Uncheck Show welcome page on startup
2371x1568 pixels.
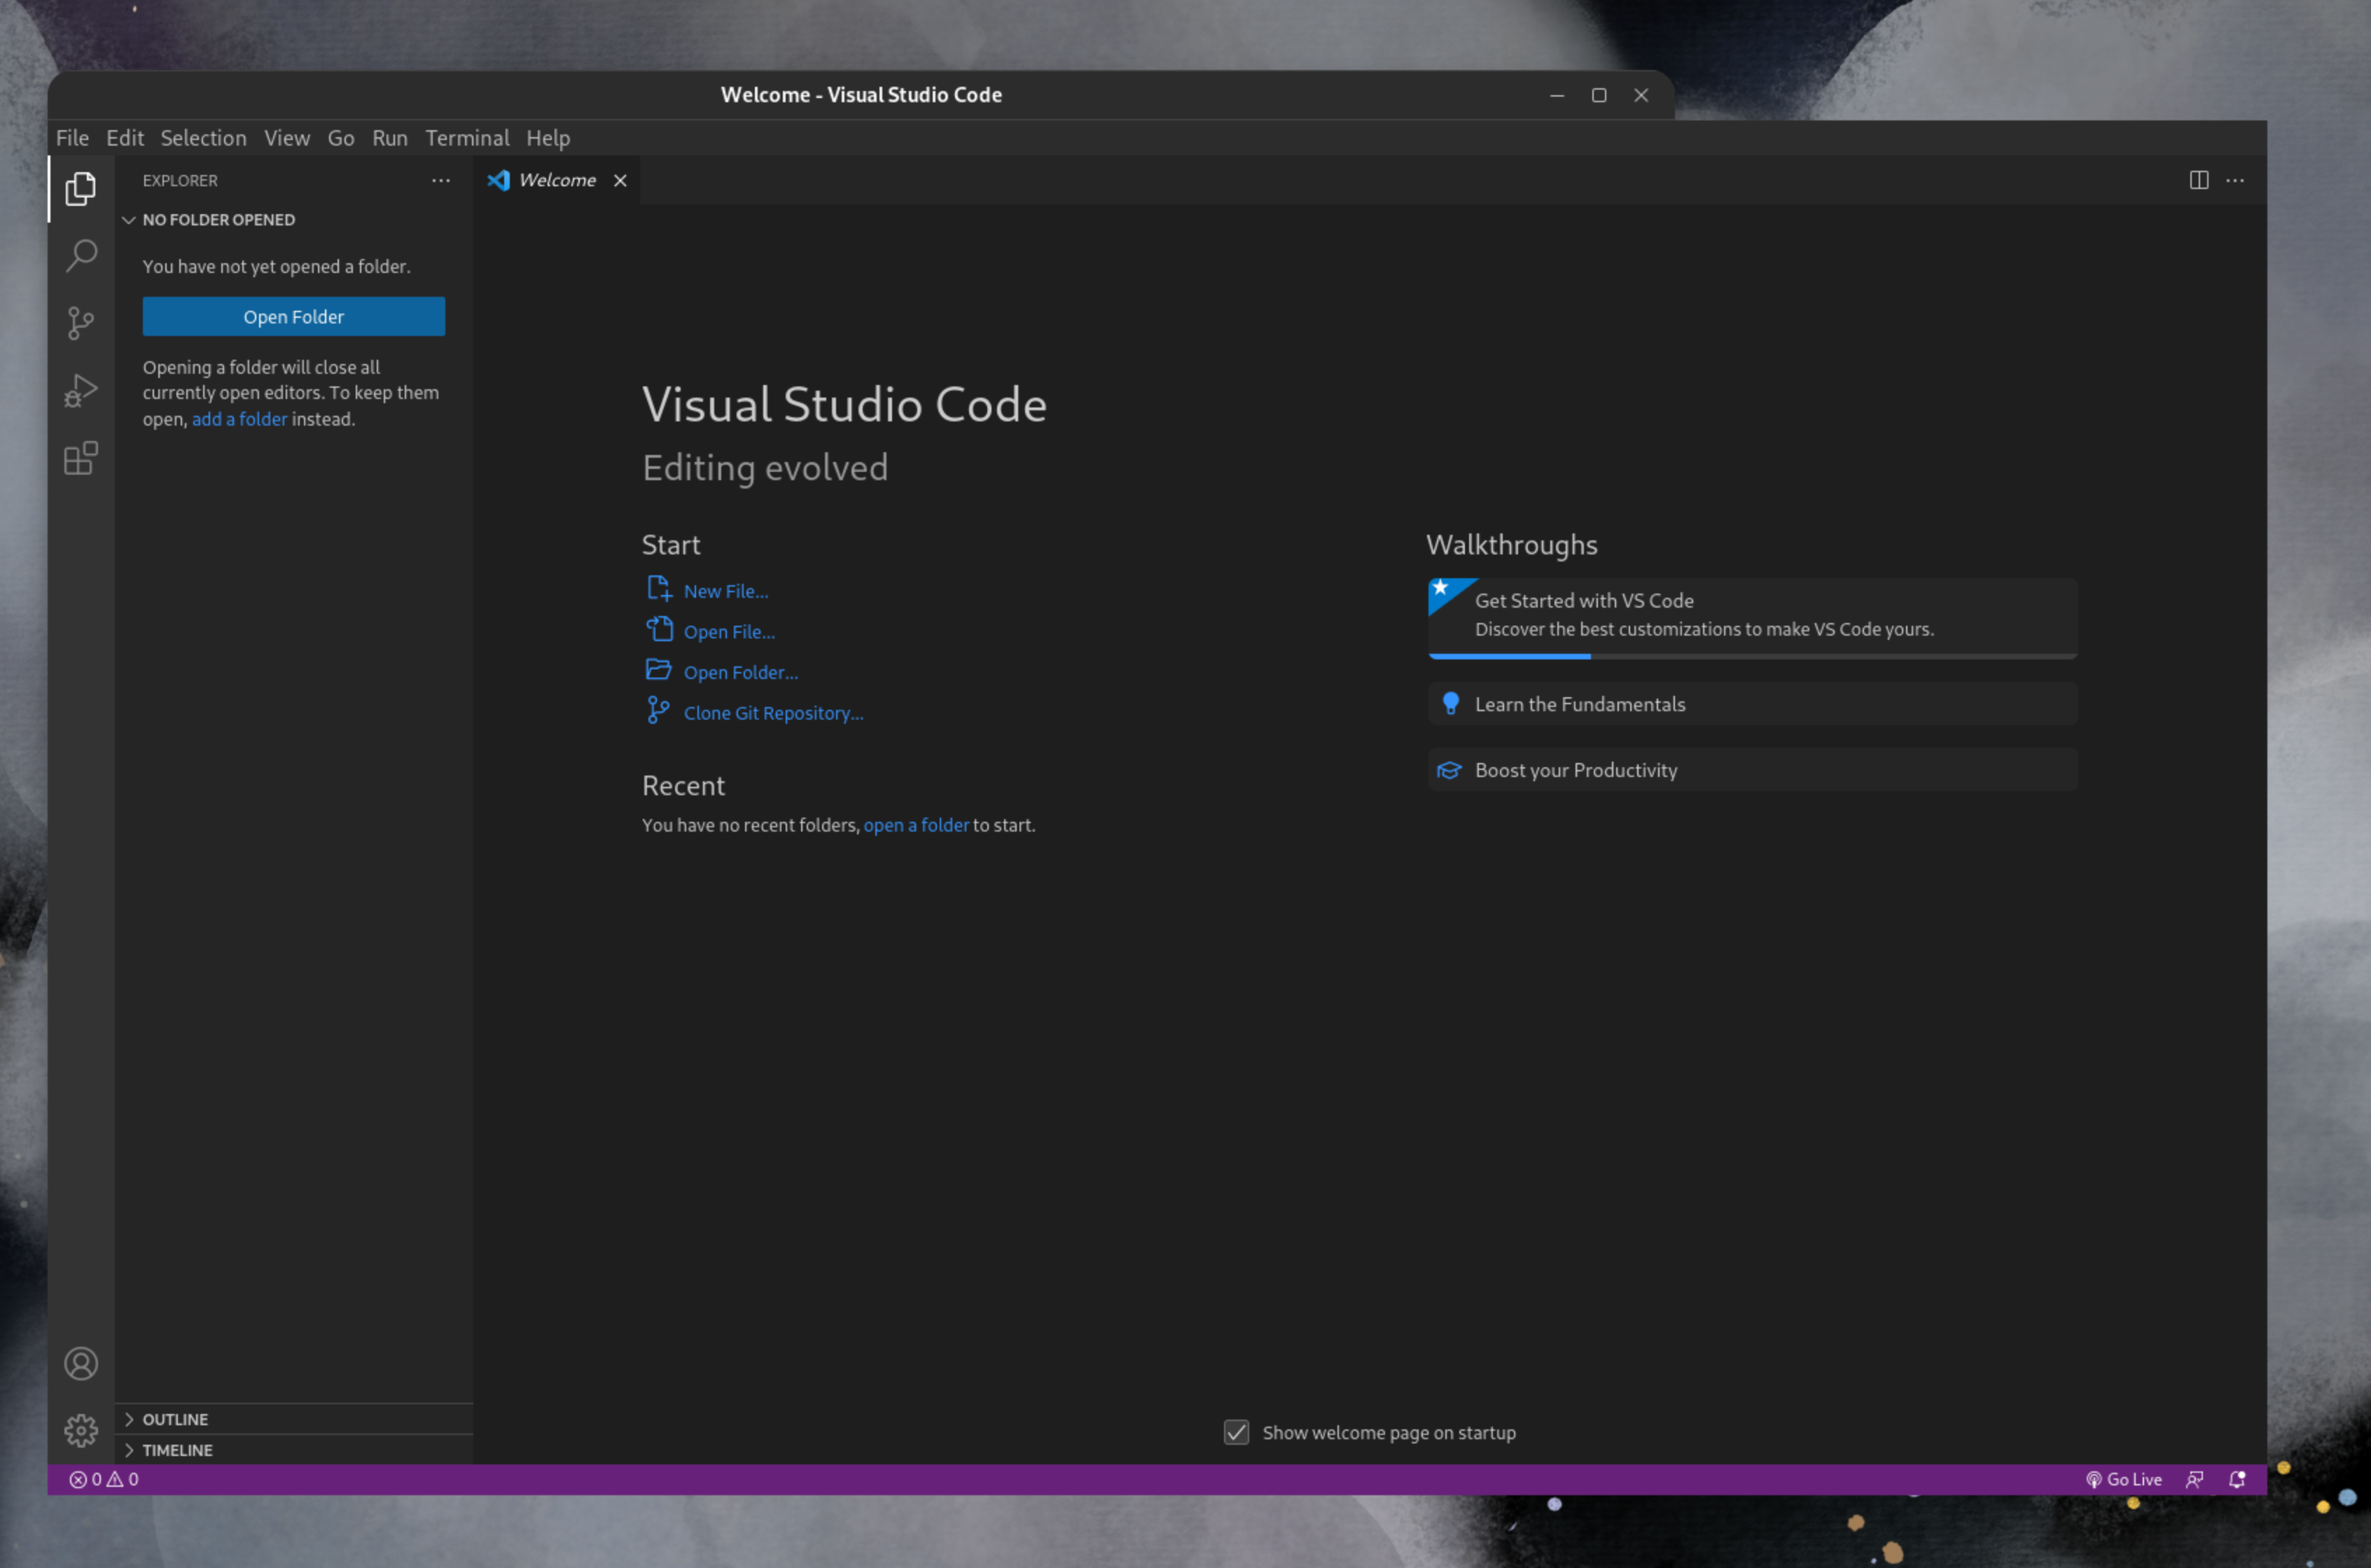point(1237,1432)
